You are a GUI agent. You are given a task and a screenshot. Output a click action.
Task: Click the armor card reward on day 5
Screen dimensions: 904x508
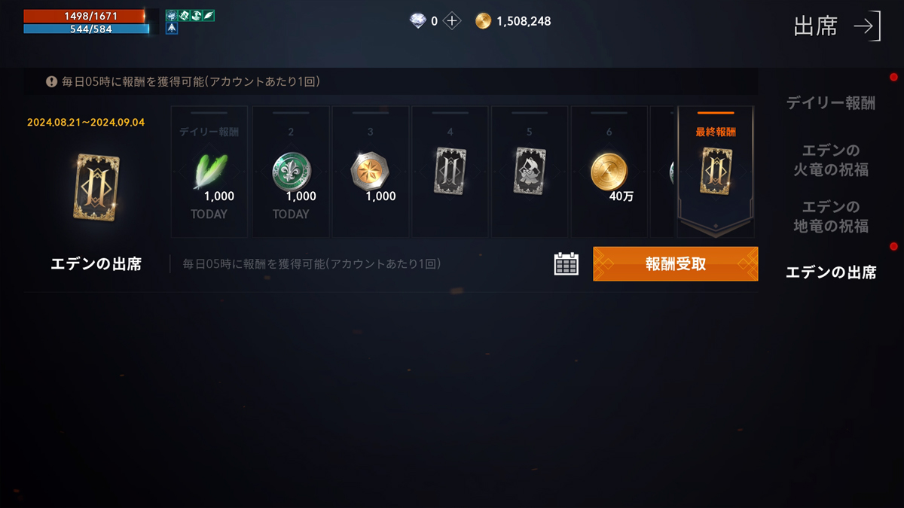(x=530, y=171)
